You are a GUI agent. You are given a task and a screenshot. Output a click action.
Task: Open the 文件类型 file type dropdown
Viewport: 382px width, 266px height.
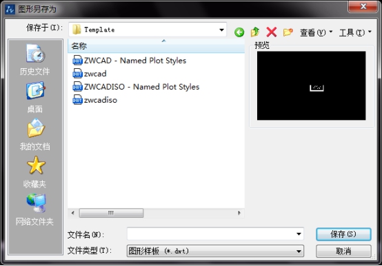(x=215, y=251)
